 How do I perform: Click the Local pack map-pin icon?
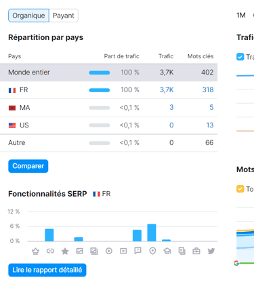click(152, 251)
